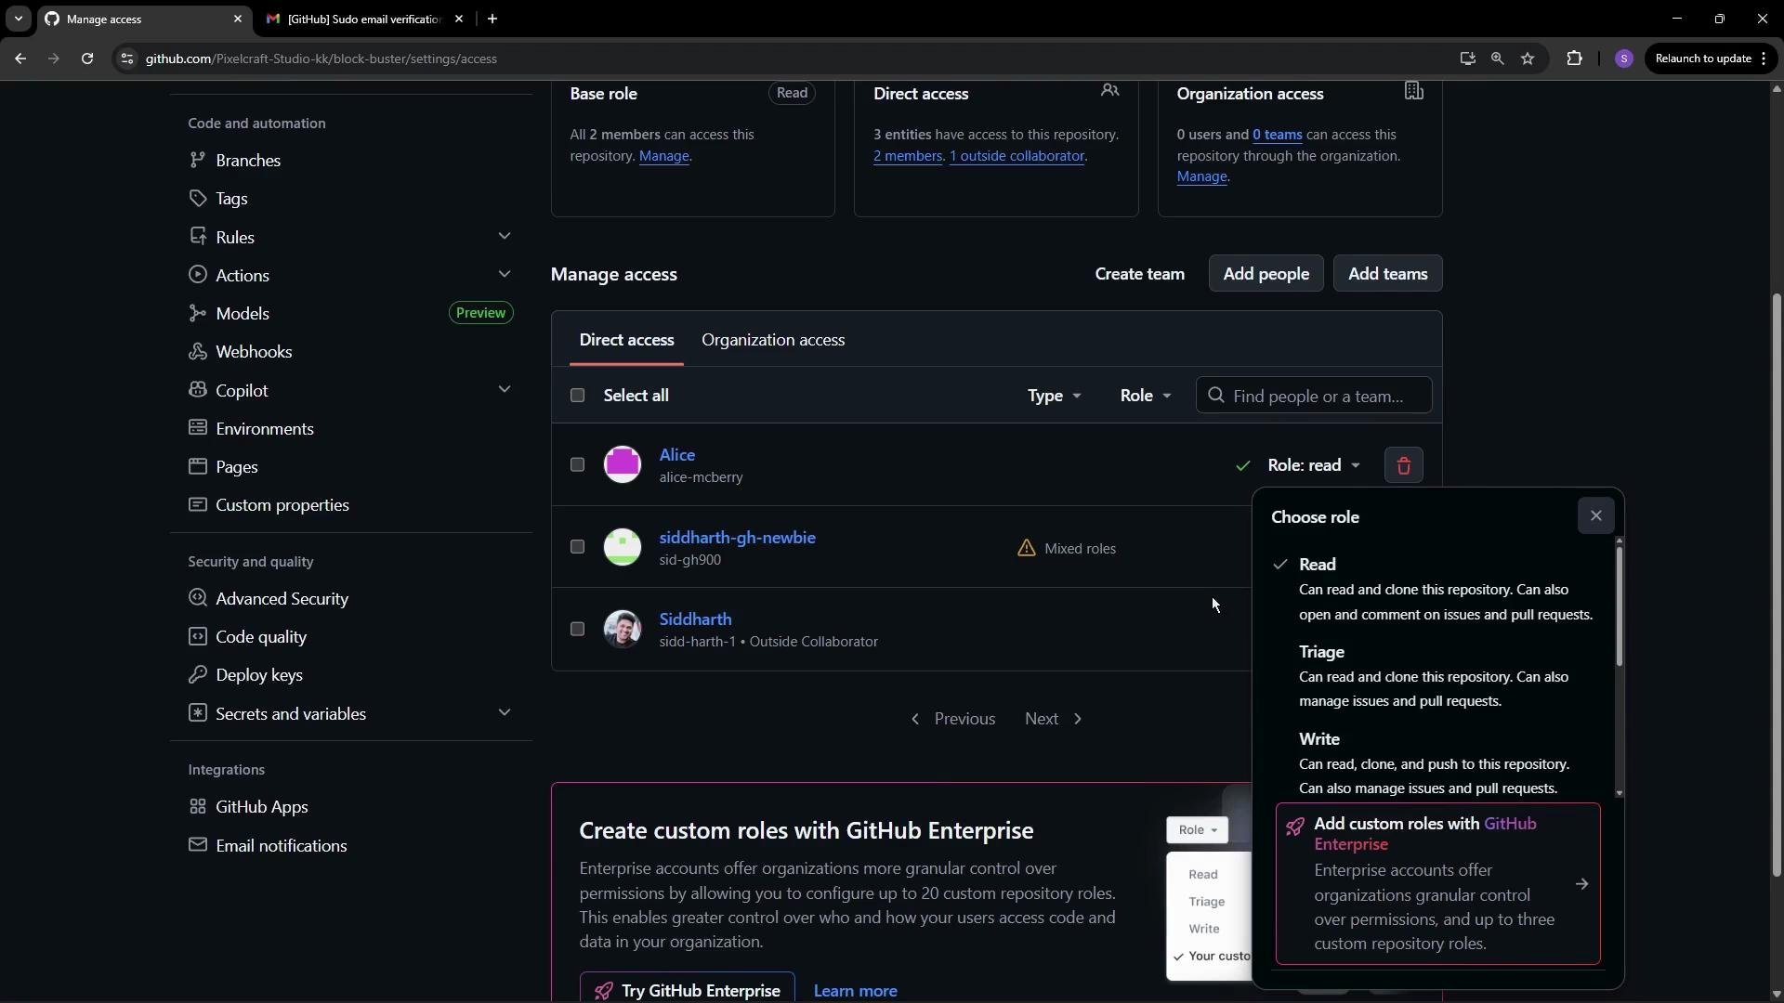
Task: Click the Tags sidebar icon
Action: click(197, 198)
